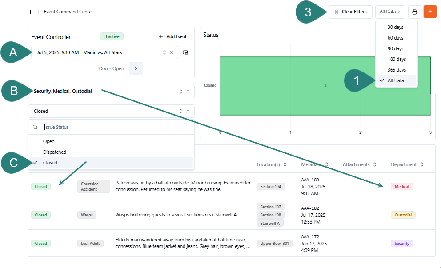Choose Open in Issue Status list
Image resolution: width=441 pixels, height=268 pixels.
(49, 141)
